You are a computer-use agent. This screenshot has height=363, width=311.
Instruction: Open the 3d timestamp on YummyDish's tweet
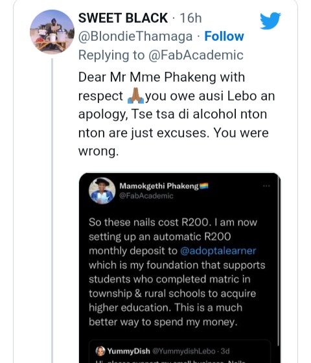[225, 351]
